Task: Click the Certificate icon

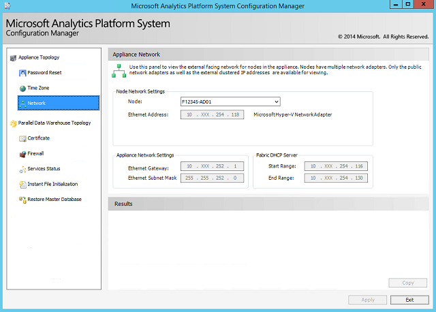Action: (22, 138)
